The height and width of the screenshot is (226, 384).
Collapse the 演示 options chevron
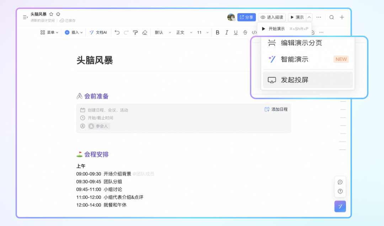click(309, 17)
